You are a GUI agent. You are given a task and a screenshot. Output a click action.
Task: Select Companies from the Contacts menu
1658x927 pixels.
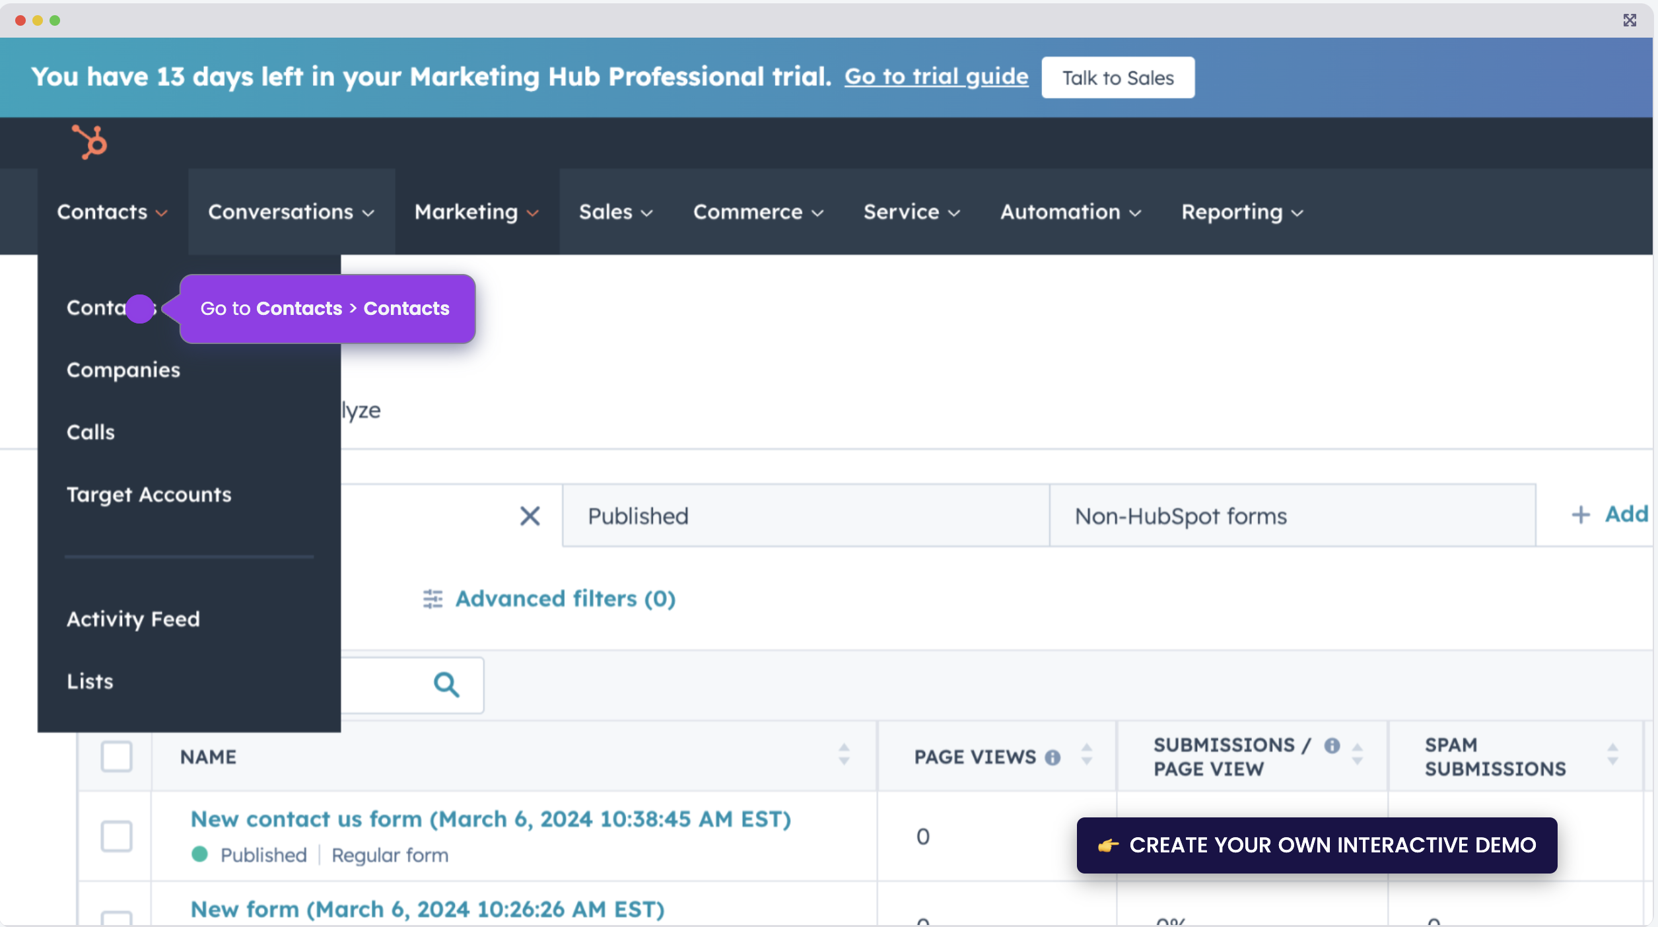click(x=123, y=370)
